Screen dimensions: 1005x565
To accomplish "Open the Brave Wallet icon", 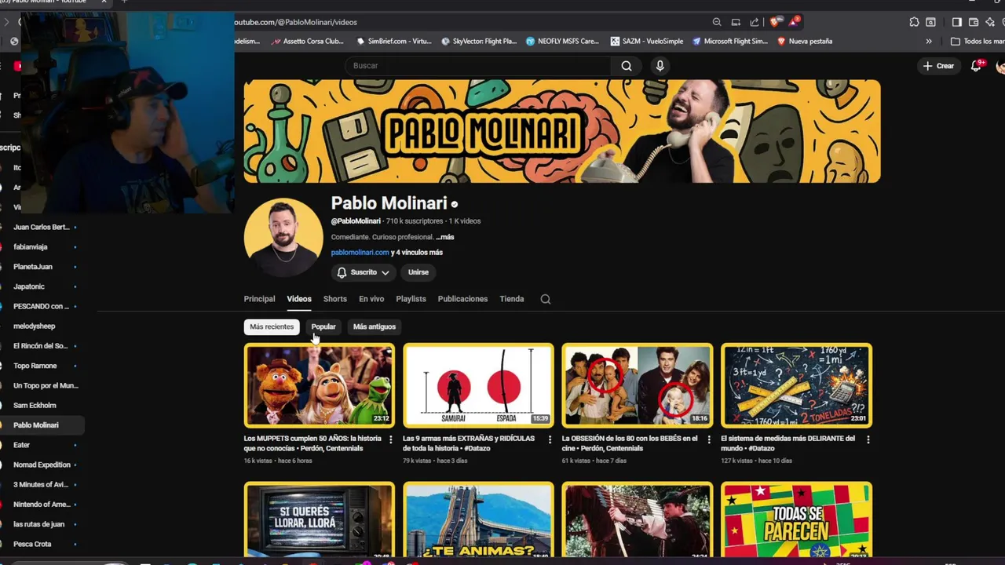I will point(974,22).
